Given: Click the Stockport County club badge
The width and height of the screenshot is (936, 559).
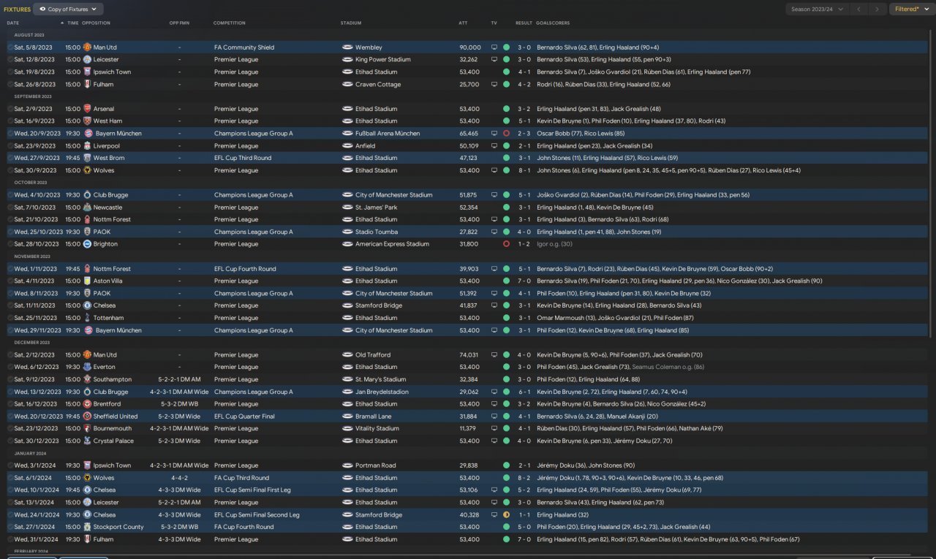Looking at the screenshot, I should tap(87, 527).
